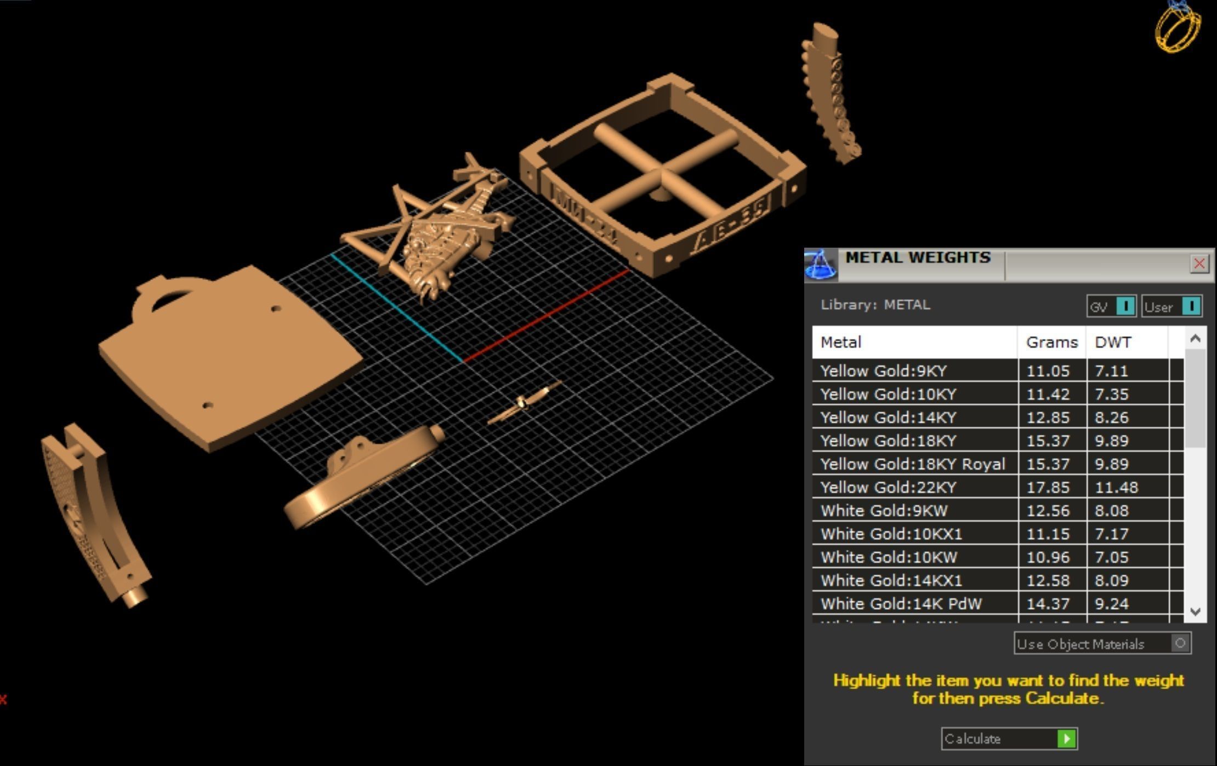Viewport: 1217px width, 766px height.
Task: Click the metal list scrollbar thumb
Action: click(x=1196, y=397)
